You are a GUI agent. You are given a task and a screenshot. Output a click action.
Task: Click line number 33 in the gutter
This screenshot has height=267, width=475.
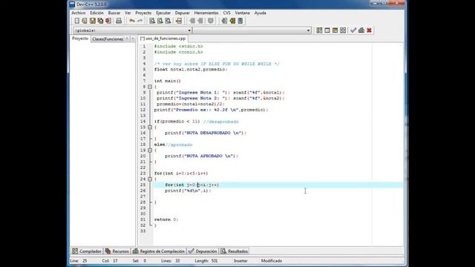(x=142, y=231)
